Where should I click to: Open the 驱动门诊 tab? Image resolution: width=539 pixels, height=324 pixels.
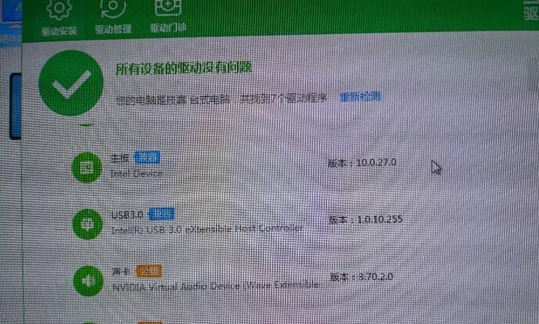click(168, 15)
